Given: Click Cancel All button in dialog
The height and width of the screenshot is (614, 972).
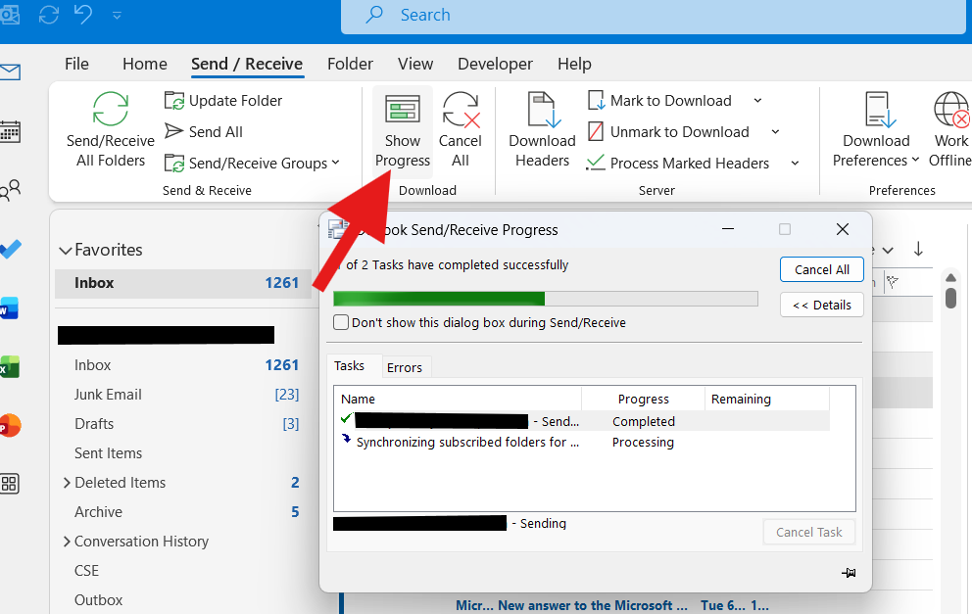Looking at the screenshot, I should pyautogui.click(x=821, y=269).
